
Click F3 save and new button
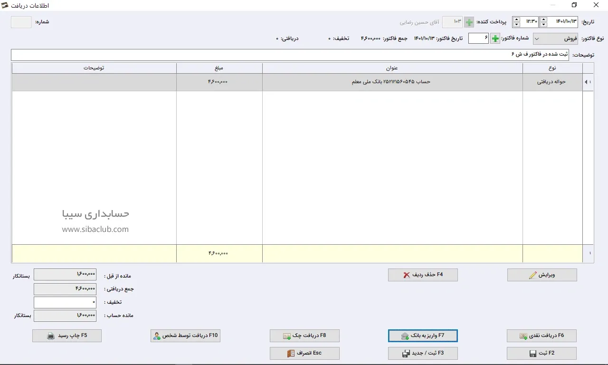[423, 353]
